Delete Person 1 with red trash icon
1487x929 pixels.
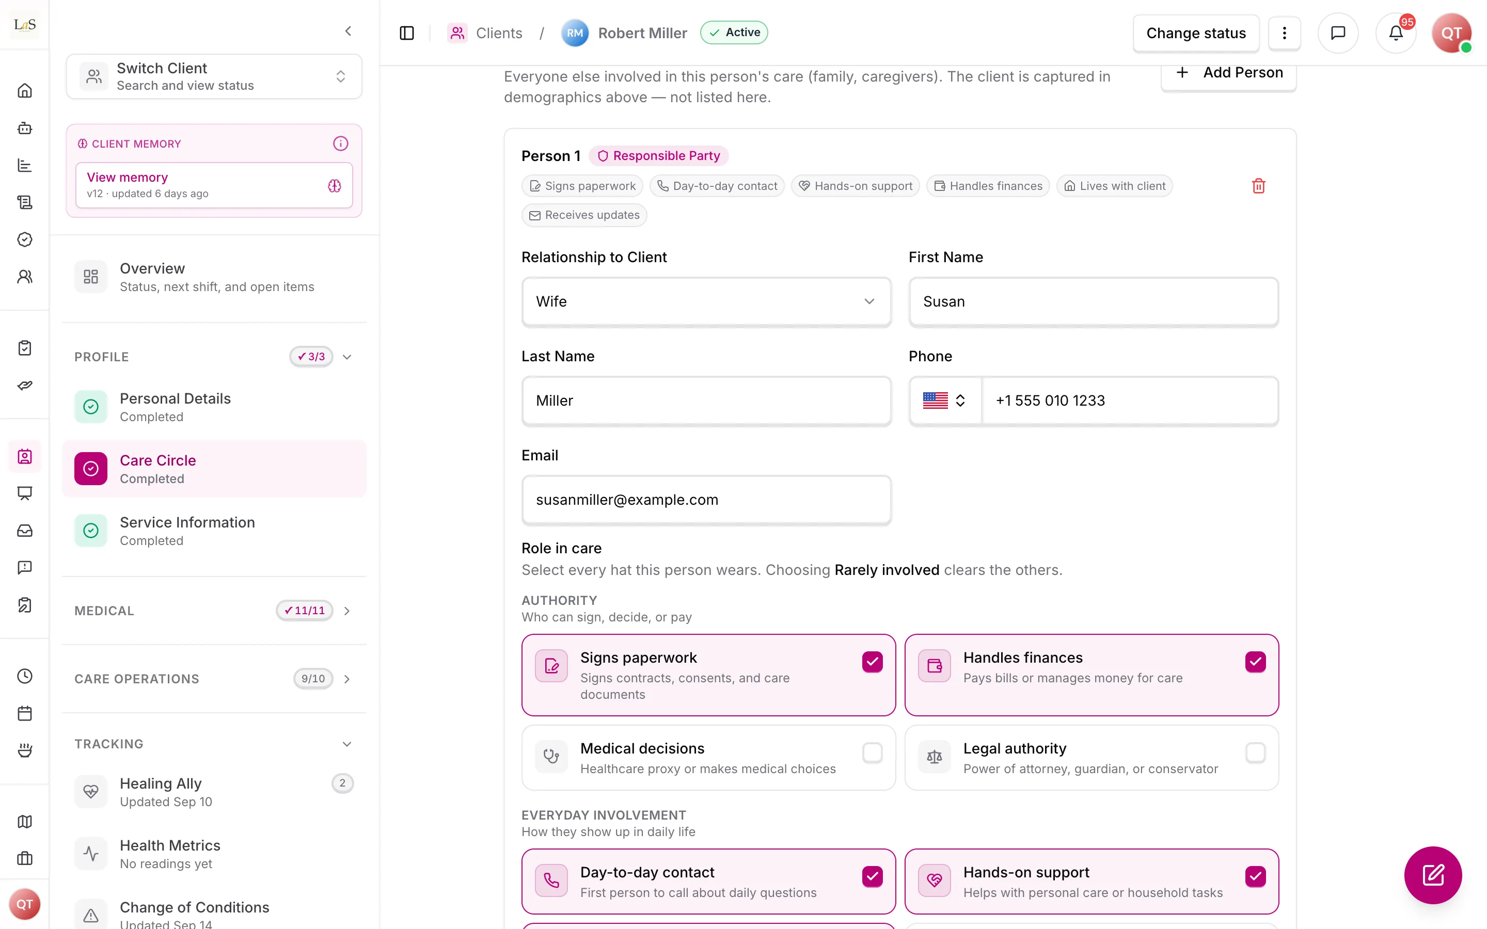click(x=1258, y=186)
